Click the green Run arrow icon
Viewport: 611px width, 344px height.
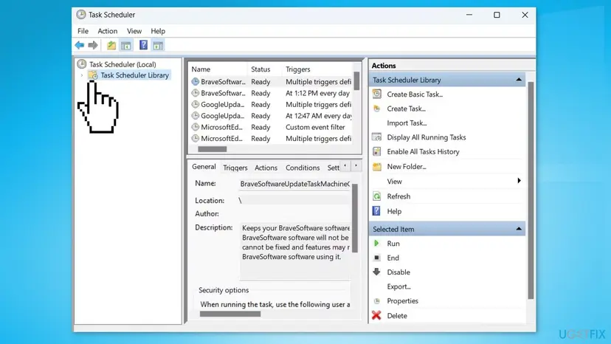(x=376, y=244)
